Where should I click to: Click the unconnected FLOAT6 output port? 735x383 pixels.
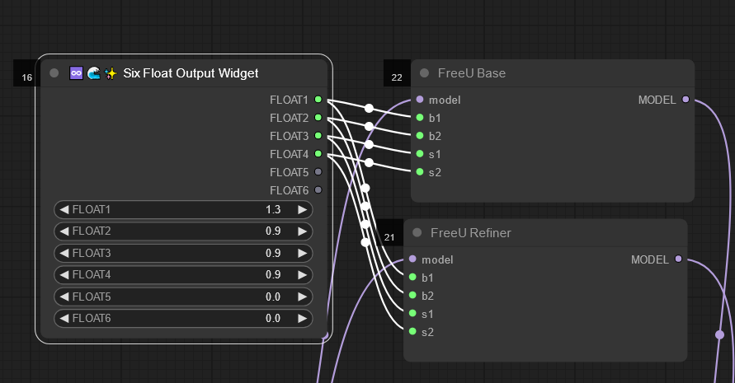click(x=318, y=190)
